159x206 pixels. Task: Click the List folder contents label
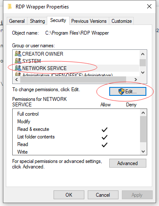point(36,137)
